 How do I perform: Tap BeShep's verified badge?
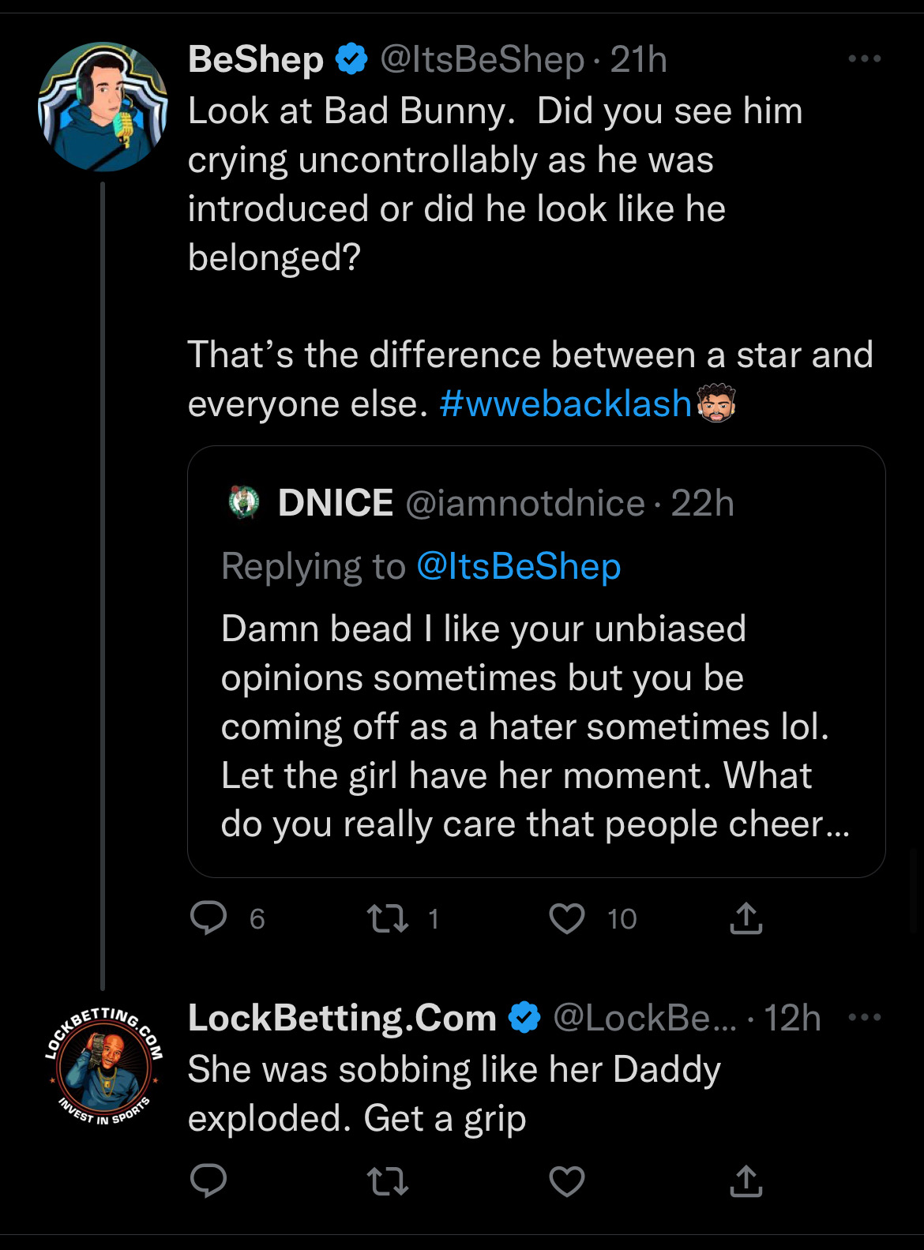(x=351, y=59)
